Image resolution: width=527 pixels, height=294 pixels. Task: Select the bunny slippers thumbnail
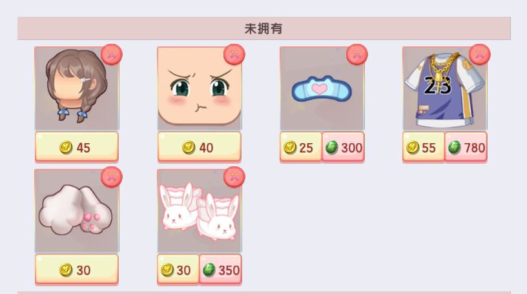click(200, 211)
